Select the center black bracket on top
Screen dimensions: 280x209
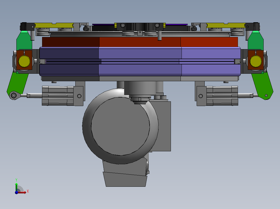(x=140, y=27)
